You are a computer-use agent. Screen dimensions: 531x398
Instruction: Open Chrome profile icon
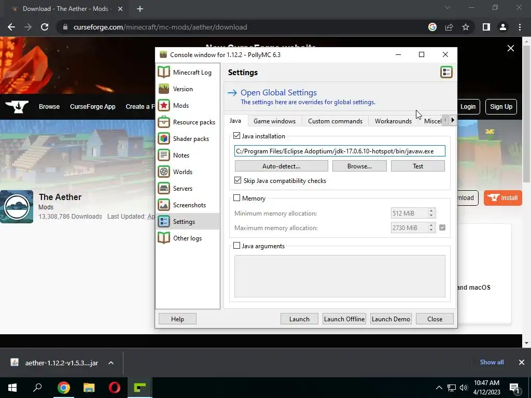click(503, 27)
